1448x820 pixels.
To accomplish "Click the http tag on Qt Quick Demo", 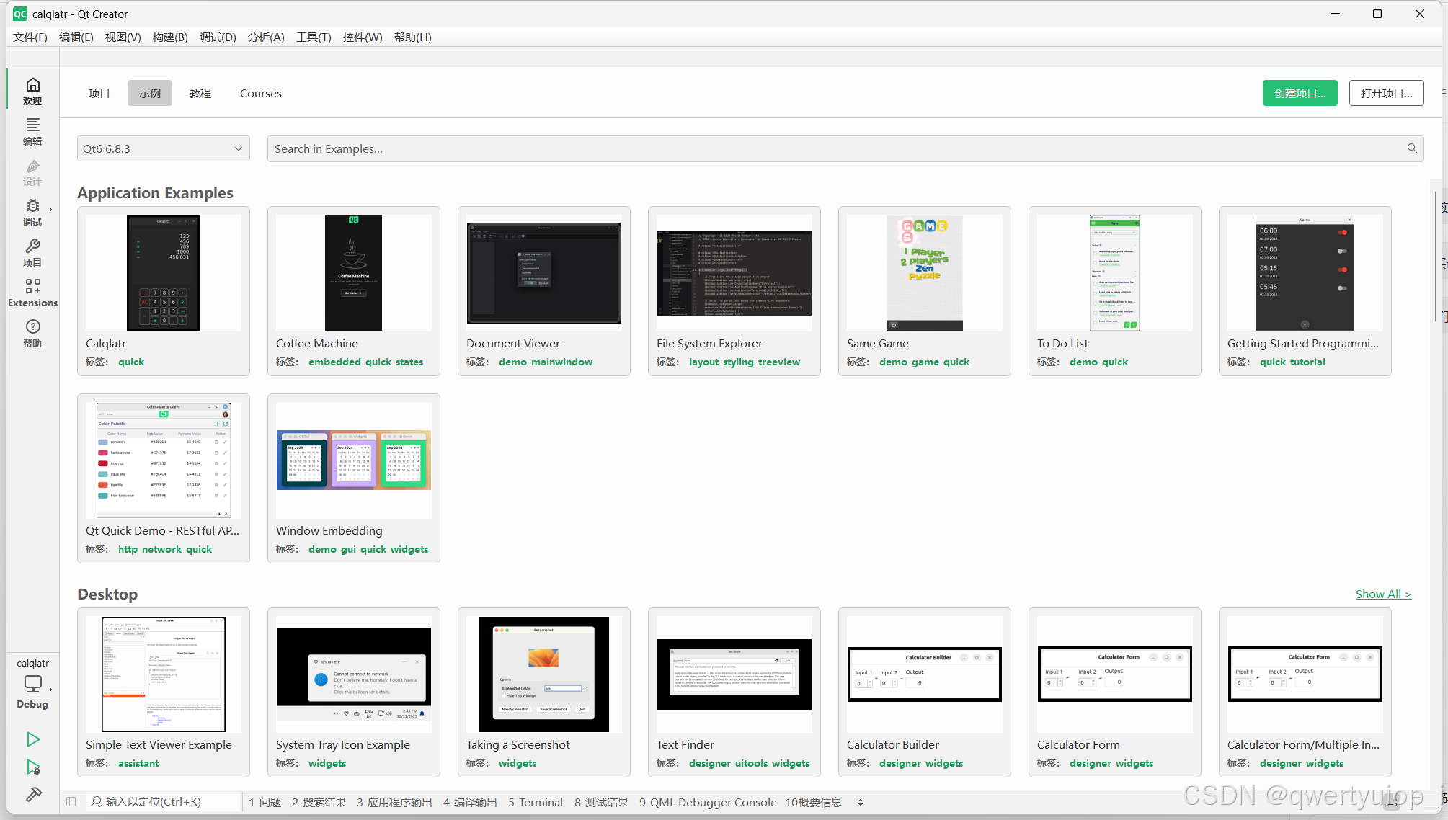I will [128, 549].
